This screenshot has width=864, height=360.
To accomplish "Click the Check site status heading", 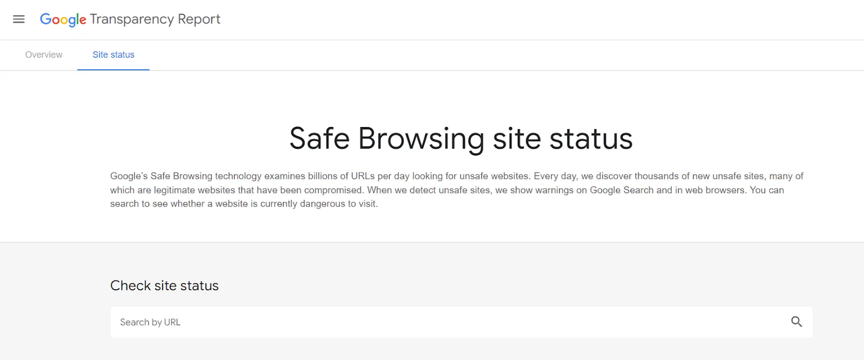I will point(164,285).
